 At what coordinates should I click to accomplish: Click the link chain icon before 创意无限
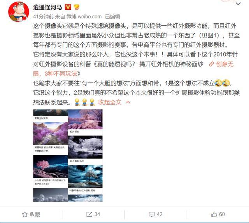pos(211,64)
